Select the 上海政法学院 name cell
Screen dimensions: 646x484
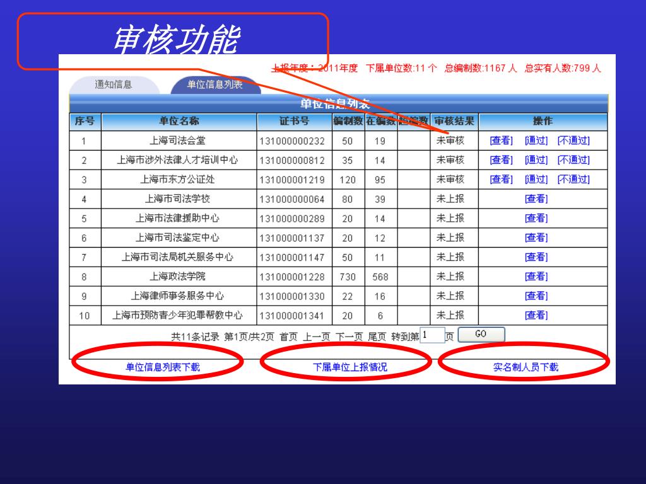(179, 276)
